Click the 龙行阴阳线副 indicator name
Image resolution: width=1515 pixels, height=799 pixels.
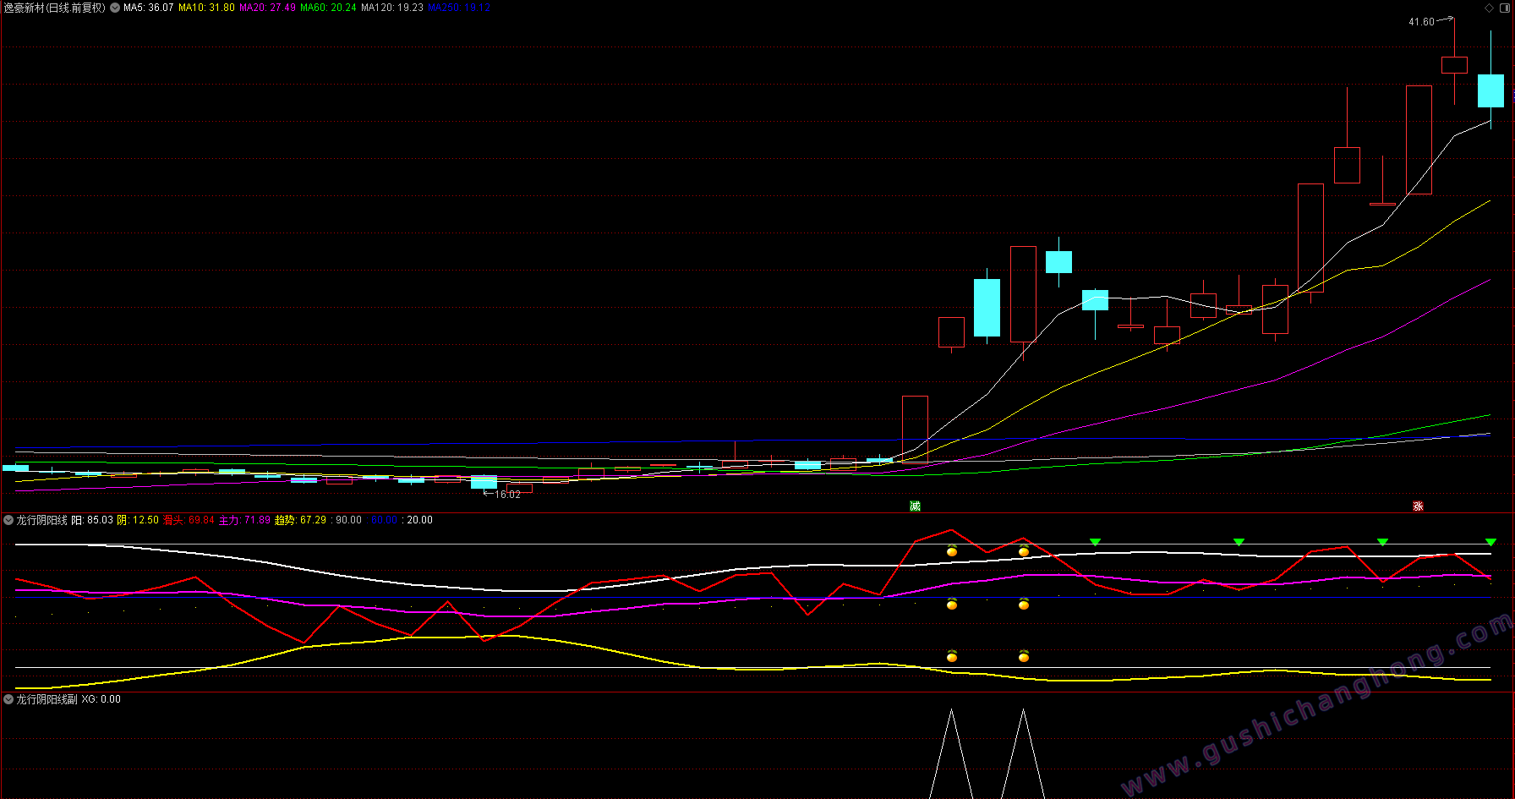46,699
